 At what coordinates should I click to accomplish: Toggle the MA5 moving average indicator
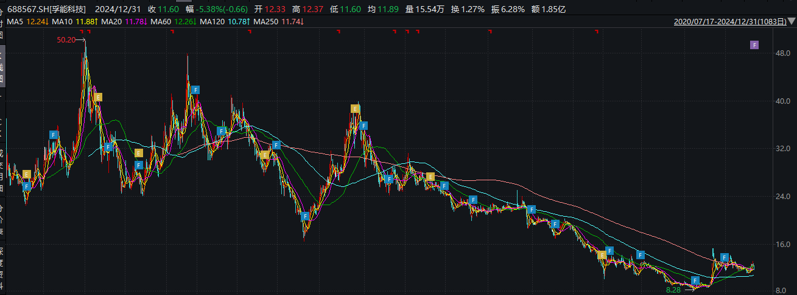(x=16, y=22)
